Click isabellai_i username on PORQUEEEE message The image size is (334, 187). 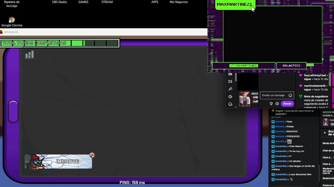pyautogui.click(x=281, y=136)
